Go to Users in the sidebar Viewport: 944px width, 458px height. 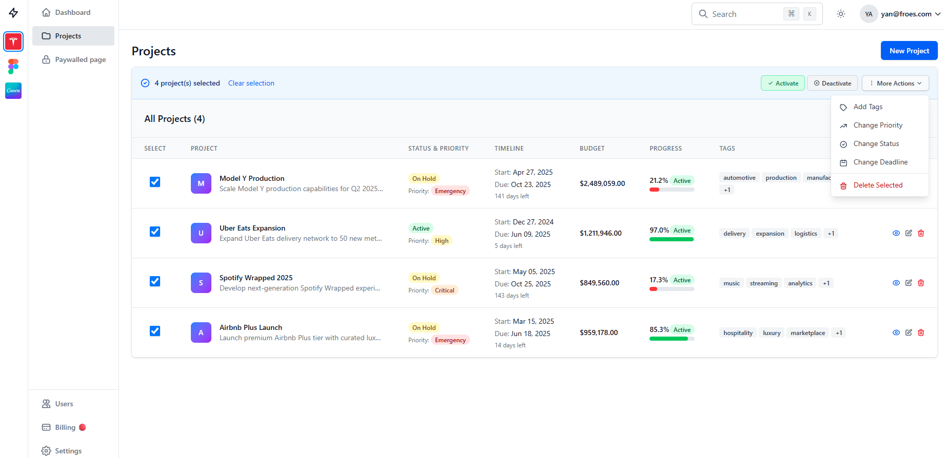click(x=73, y=404)
